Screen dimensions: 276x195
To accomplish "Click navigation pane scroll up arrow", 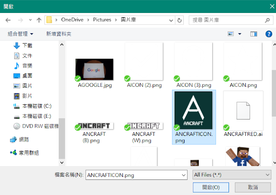I will (x=62, y=44).
